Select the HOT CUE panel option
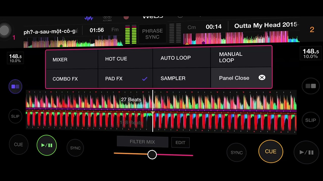 (x=125, y=59)
